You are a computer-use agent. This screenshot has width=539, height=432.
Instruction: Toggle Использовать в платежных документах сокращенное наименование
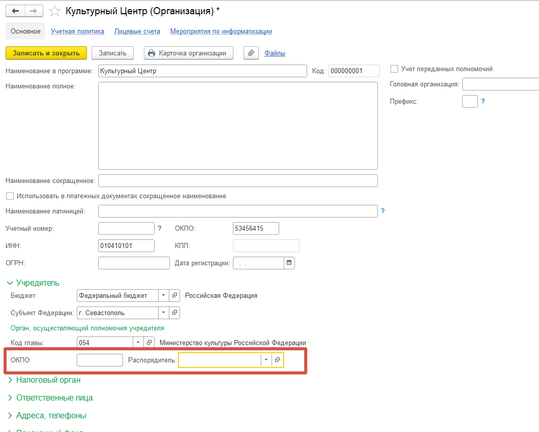10,196
